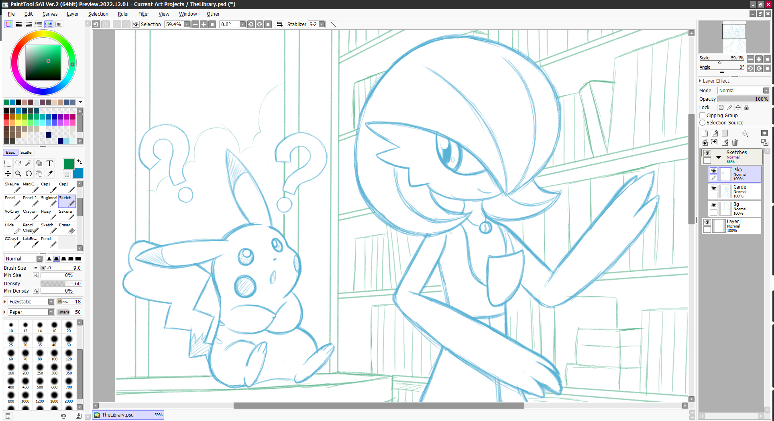The width and height of the screenshot is (774, 421).
Task: Switch to the Scatter brush tab
Action: click(x=26, y=152)
